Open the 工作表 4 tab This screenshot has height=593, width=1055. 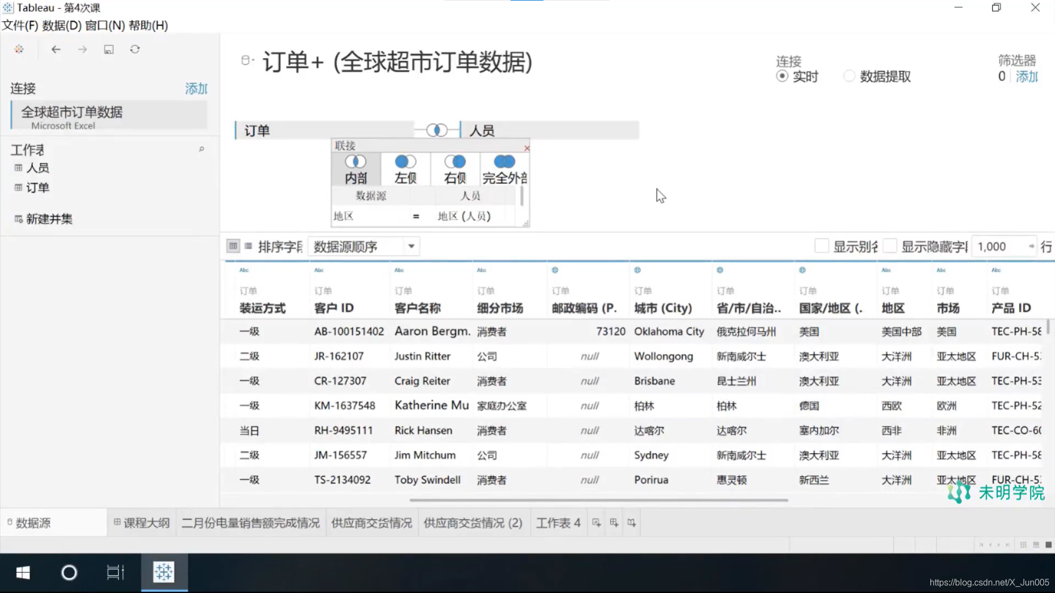558,522
